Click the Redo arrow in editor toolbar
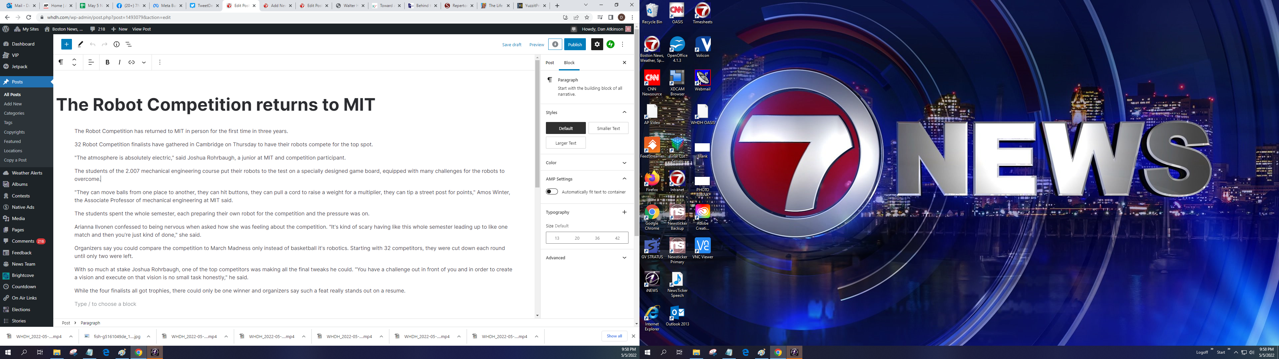Image resolution: width=1279 pixels, height=359 pixels. 104,44
